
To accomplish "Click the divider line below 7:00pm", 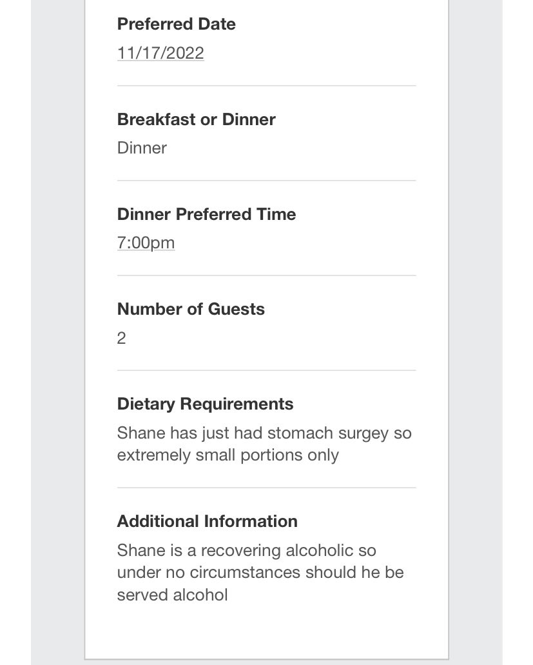I will [x=267, y=275].
